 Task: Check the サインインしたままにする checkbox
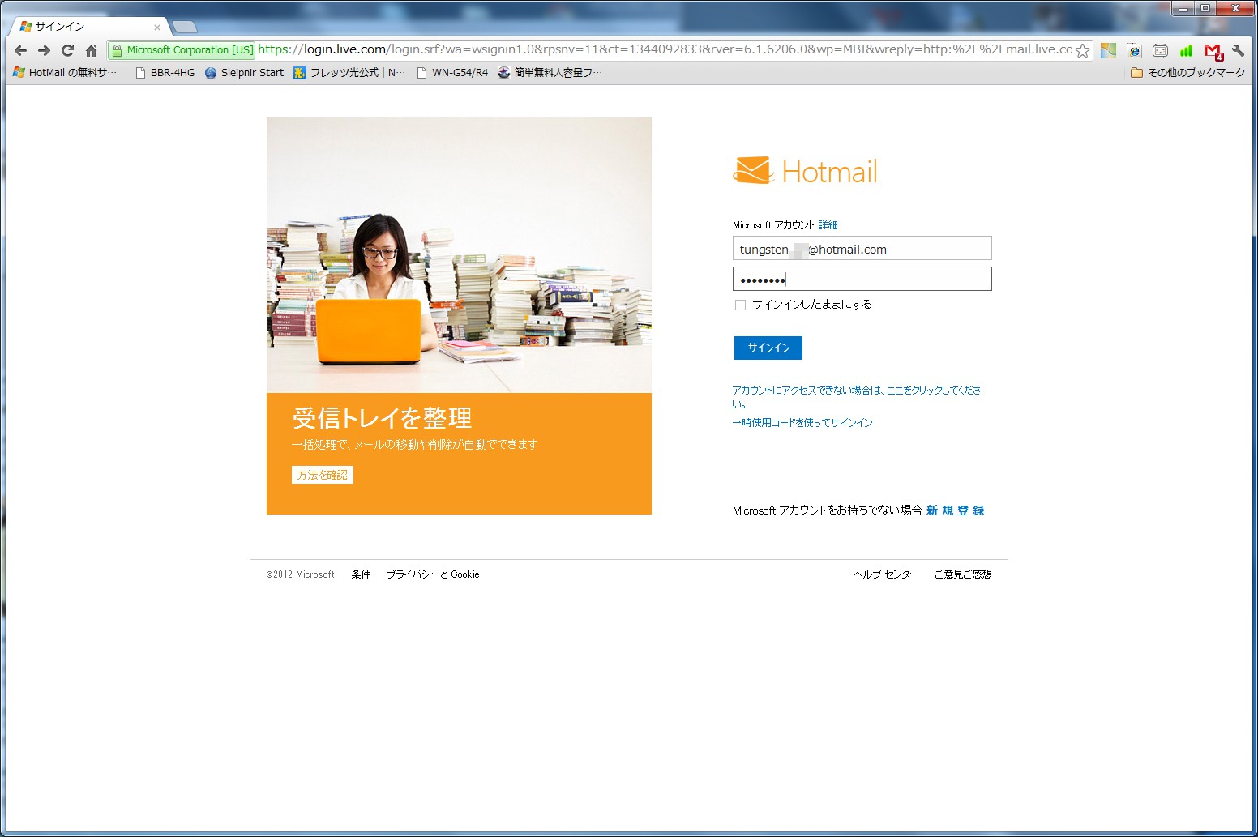740,305
